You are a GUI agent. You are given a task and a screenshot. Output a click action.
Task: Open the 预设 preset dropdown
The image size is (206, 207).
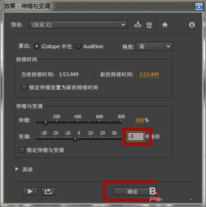click(78, 25)
